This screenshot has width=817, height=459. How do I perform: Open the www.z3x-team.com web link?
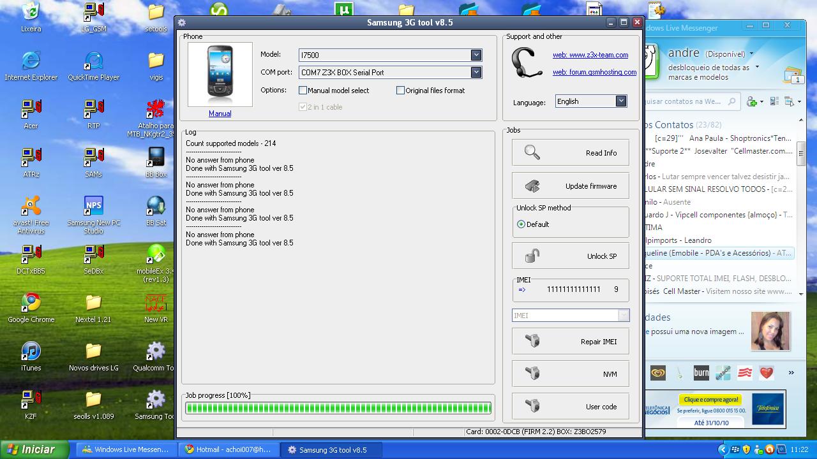tap(590, 55)
